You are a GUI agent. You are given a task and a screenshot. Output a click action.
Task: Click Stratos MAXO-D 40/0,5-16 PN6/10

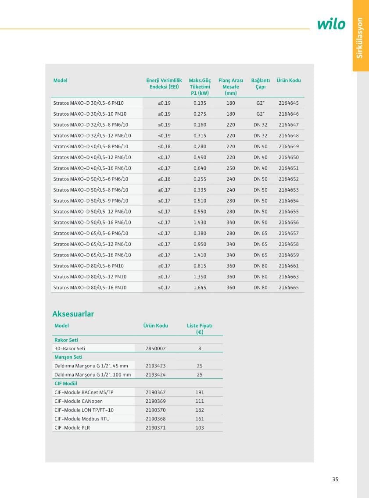coord(92,168)
